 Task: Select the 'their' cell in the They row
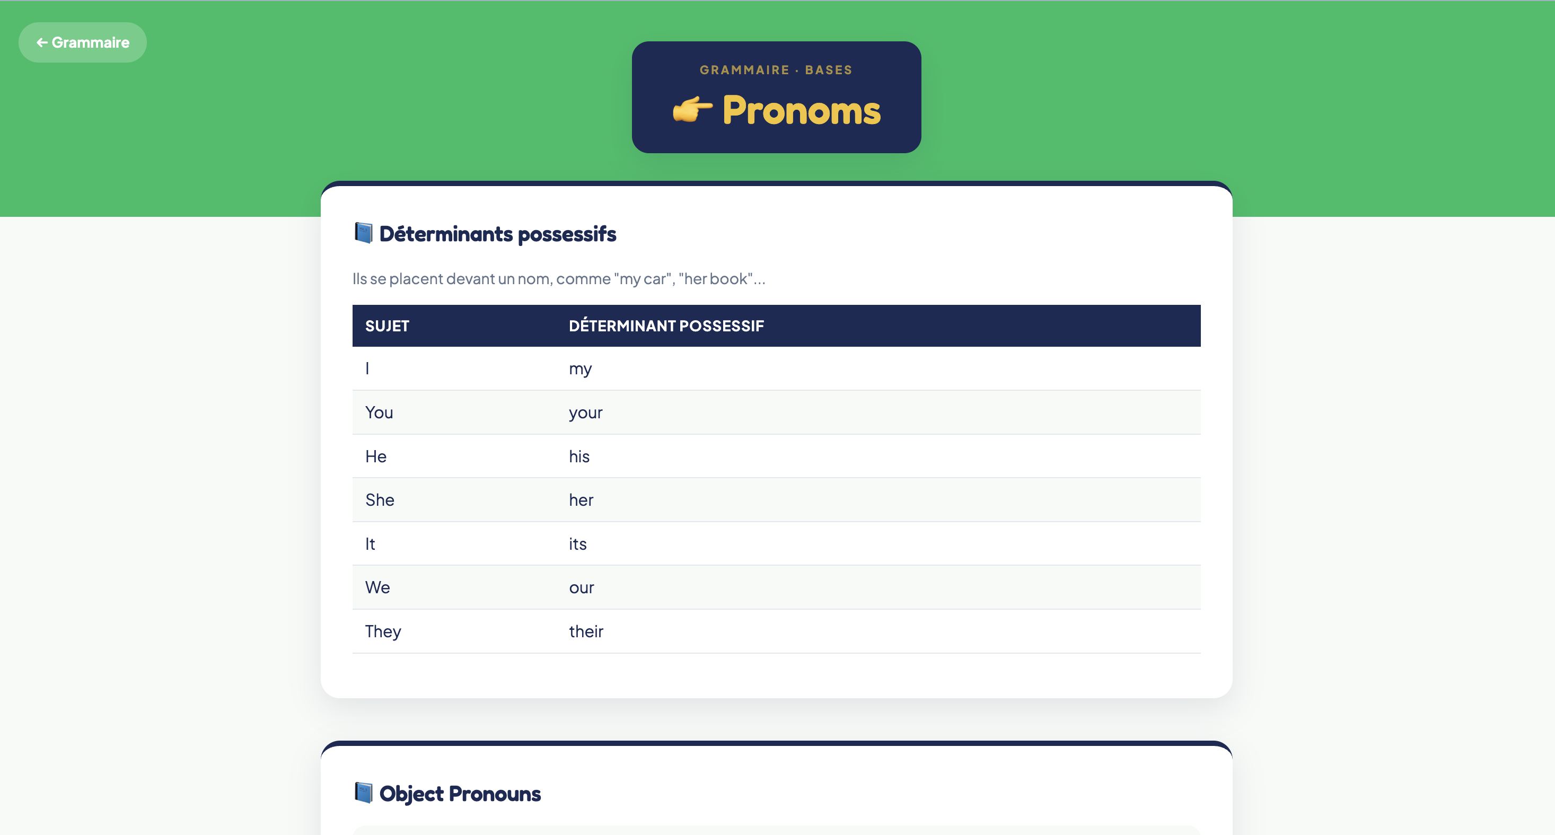click(x=878, y=631)
